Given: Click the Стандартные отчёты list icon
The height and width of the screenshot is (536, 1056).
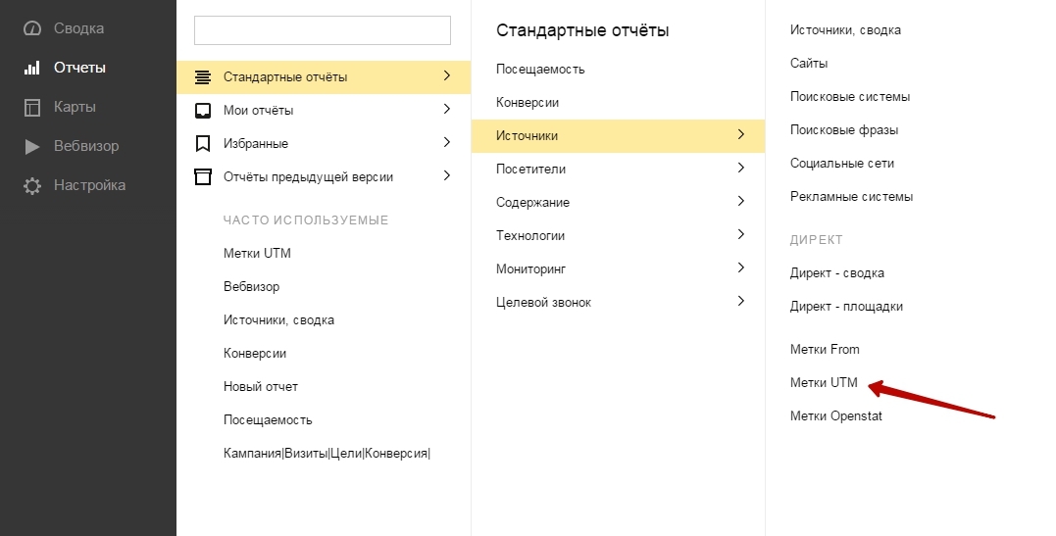Looking at the screenshot, I should [203, 77].
